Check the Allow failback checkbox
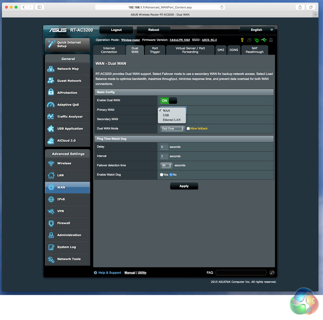 coord(188,128)
